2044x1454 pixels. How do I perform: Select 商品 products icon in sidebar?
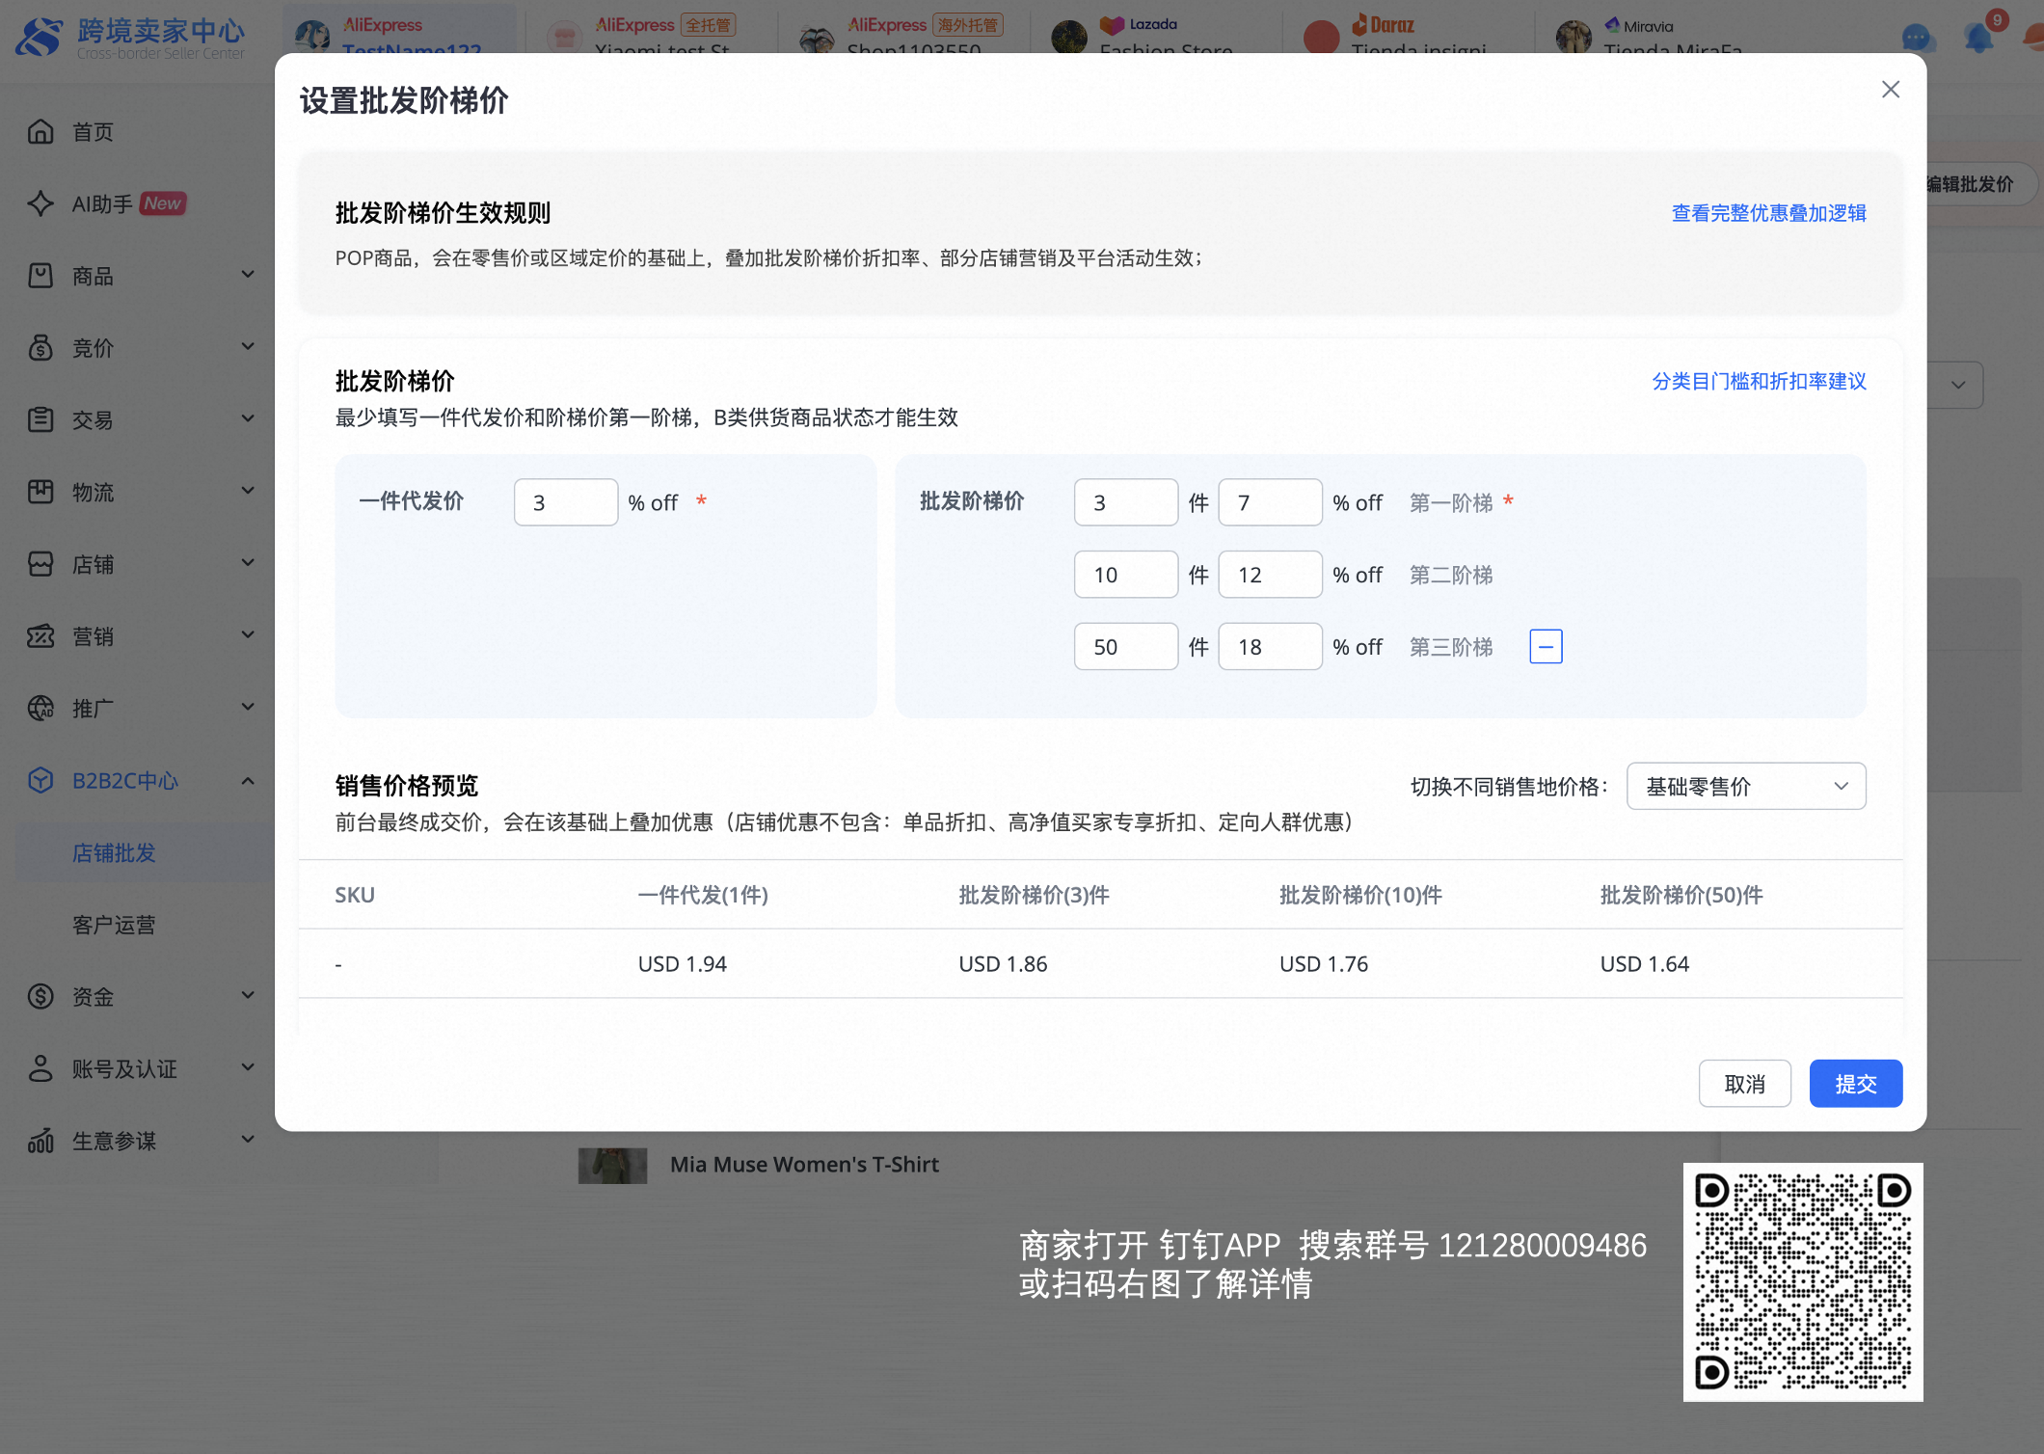[x=40, y=276]
